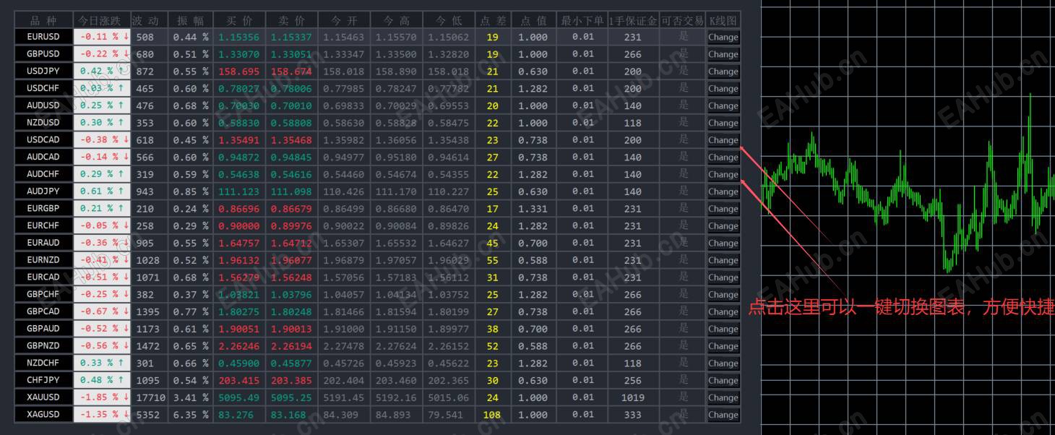Select Change in the NZDCHF row
The image size is (1055, 435).
(x=723, y=363)
